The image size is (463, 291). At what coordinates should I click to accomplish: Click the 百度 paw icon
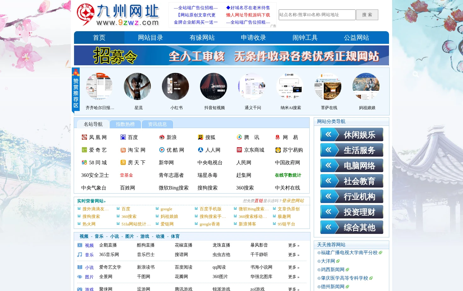[x=123, y=137]
